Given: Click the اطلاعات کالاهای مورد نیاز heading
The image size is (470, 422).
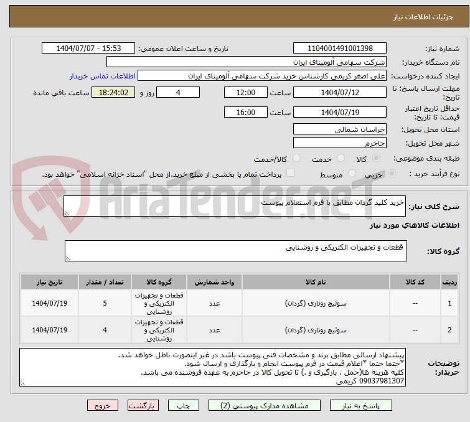Looking at the screenshot, I should (414, 225).
